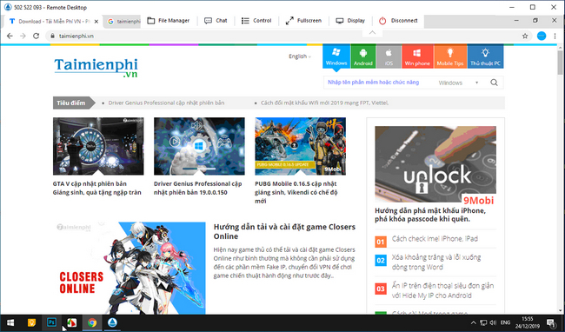
Task: Open the blue remote desktop app on taskbar
Action: tap(112, 322)
